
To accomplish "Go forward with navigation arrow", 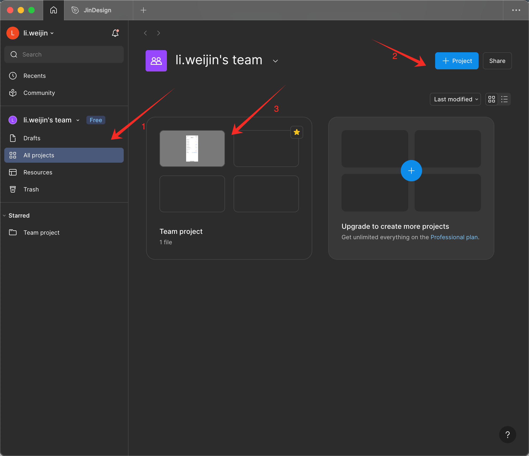I will [x=159, y=33].
